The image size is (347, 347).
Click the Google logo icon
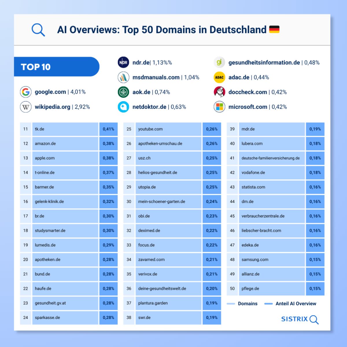pyautogui.click(x=26, y=92)
